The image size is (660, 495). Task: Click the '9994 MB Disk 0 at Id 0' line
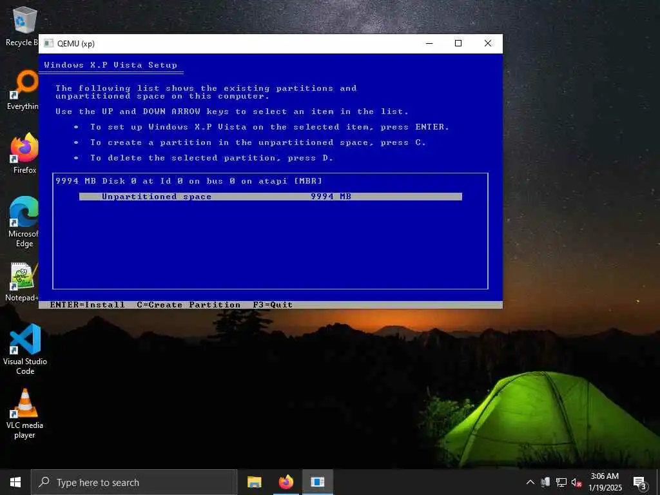pyautogui.click(x=189, y=181)
